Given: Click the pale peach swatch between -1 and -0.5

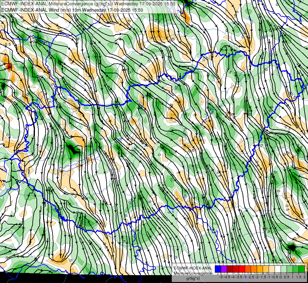Looking at the screenshot, I should [272, 269].
